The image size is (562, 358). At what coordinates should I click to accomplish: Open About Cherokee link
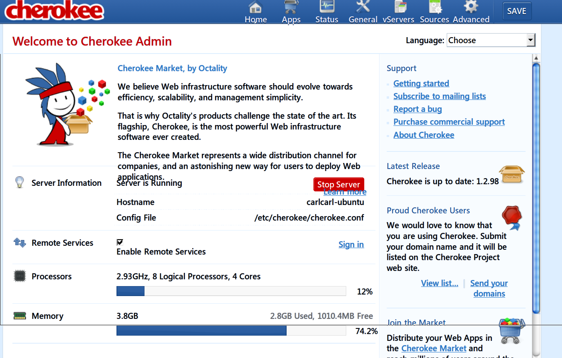pos(424,135)
